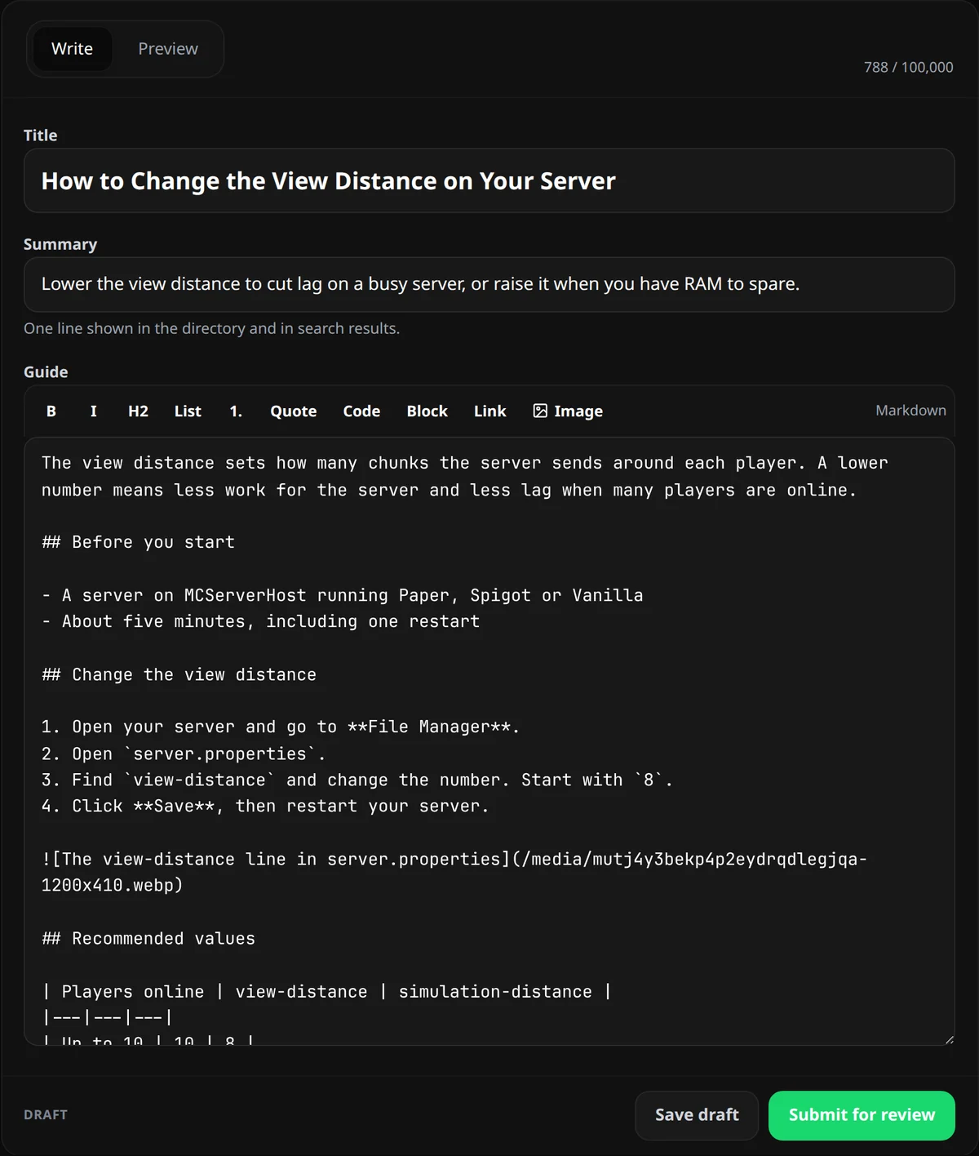This screenshot has height=1156, width=979.
Task: Click the Summary field label
Action: [60, 244]
